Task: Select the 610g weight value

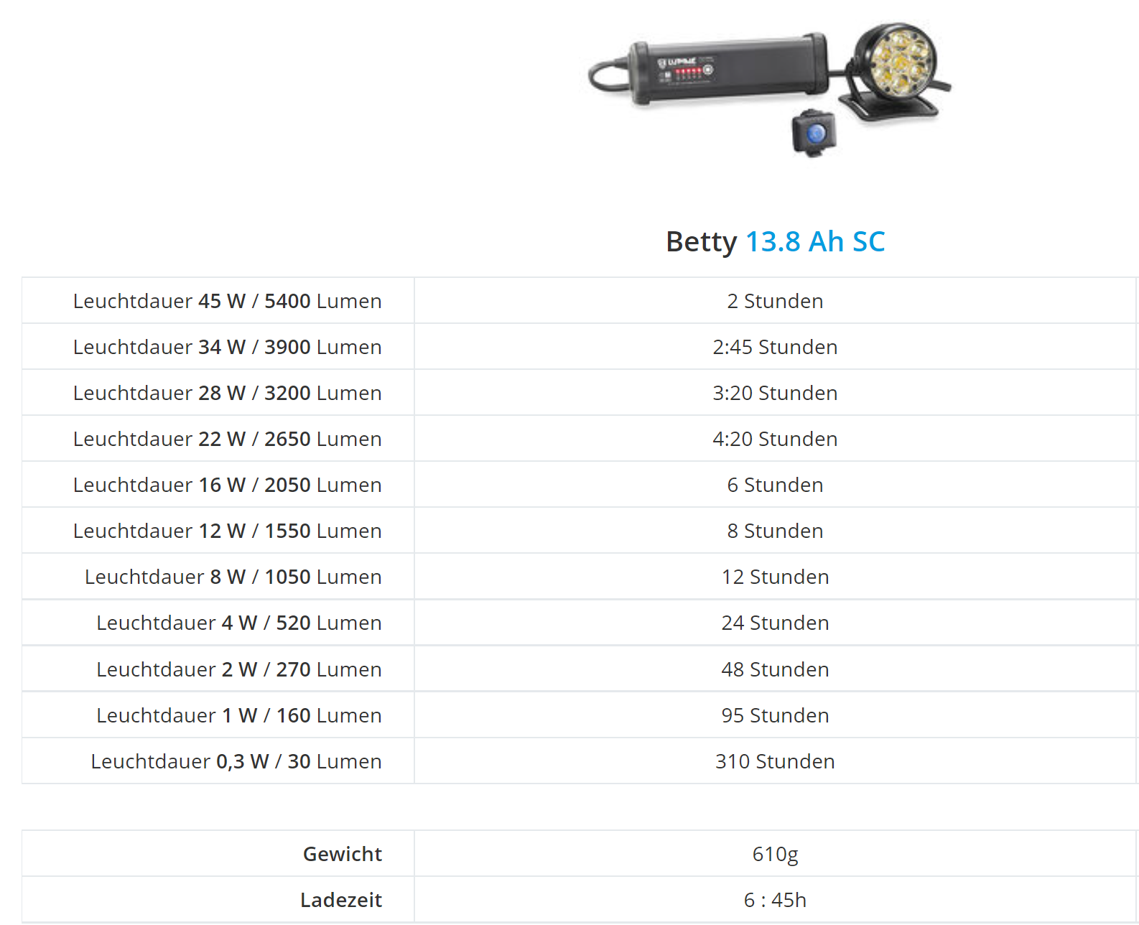Action: [x=775, y=854]
